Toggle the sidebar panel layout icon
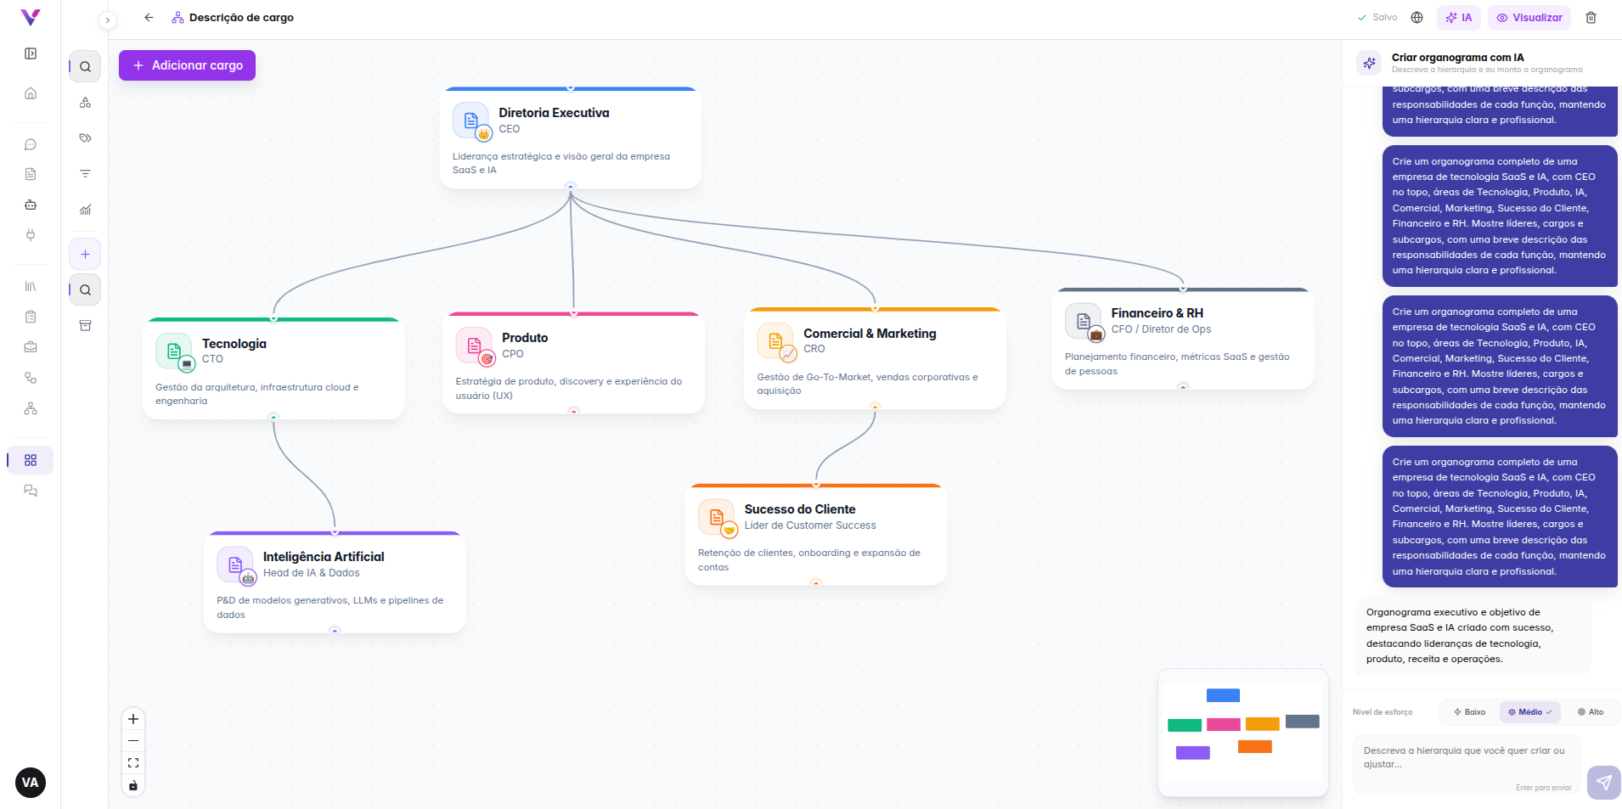Image resolution: width=1622 pixels, height=809 pixels. [x=31, y=53]
